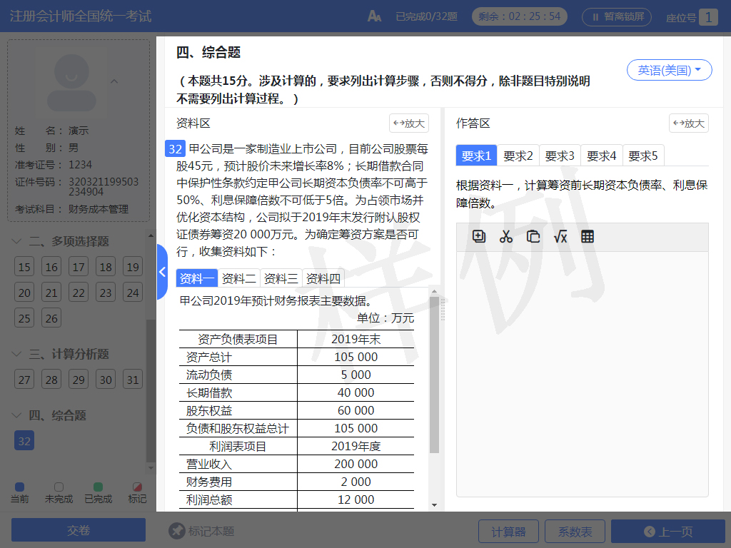The width and height of the screenshot is (731, 548).
Task: Switch to the 资料二 tab
Action: (238, 278)
